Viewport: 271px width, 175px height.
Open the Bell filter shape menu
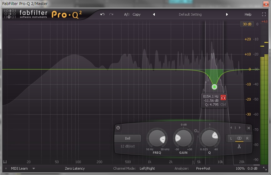128,138
